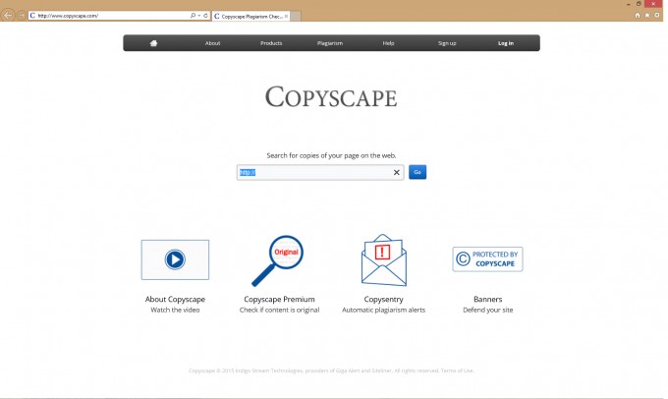Restore down the browser window

[x=639, y=4]
